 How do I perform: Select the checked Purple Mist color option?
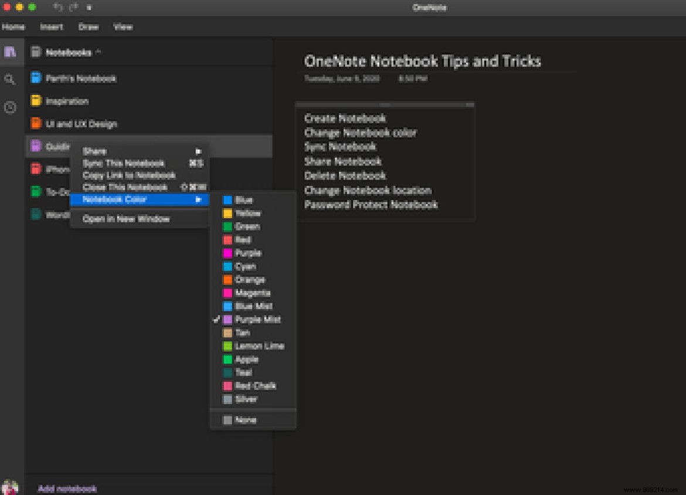point(257,320)
